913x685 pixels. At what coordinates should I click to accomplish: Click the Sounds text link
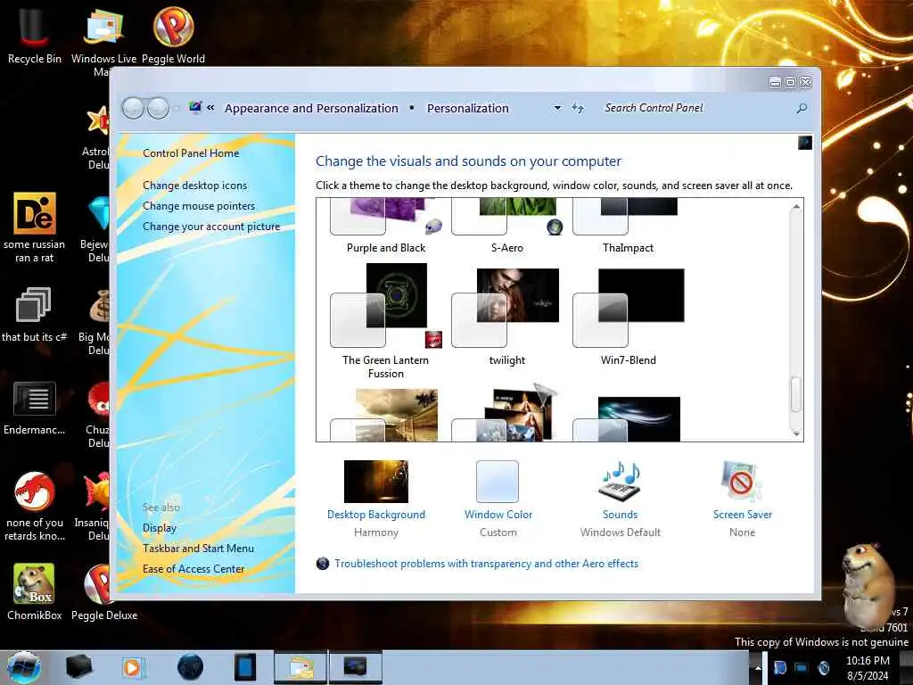tap(621, 515)
